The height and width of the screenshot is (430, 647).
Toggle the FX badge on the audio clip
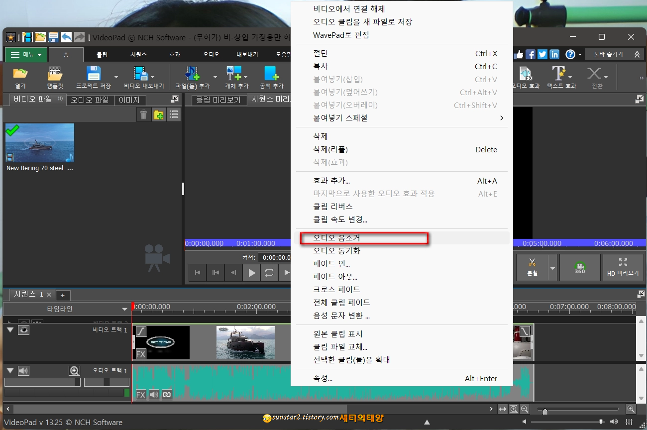[141, 395]
